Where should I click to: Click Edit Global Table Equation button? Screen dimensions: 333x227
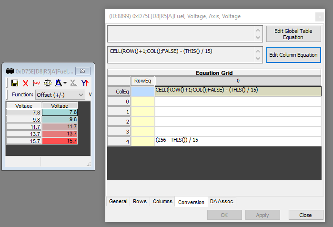coord(293,34)
